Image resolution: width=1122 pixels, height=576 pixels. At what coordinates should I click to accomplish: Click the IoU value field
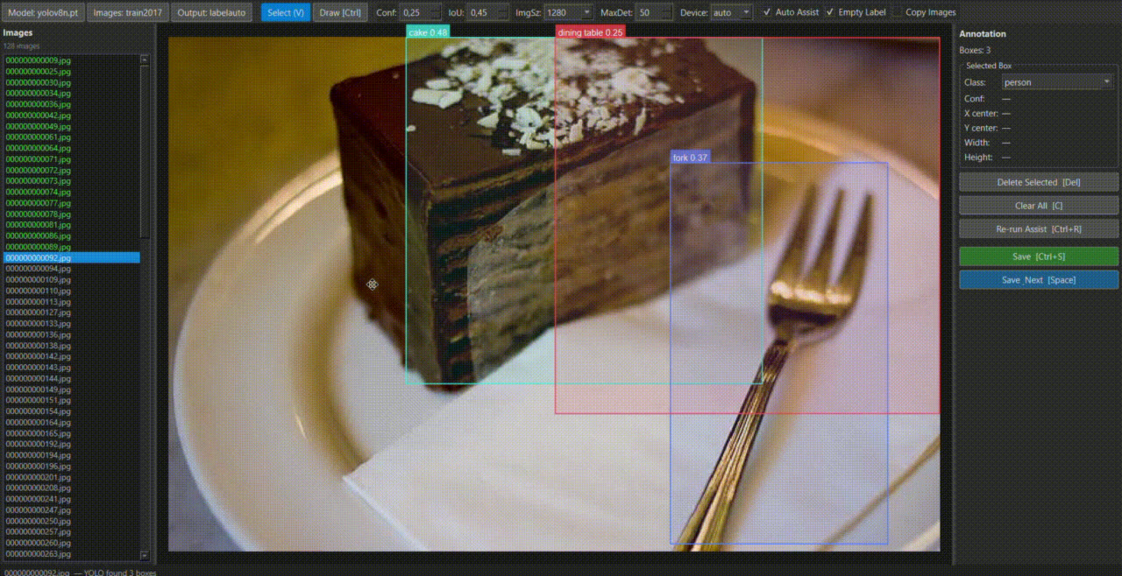pos(487,12)
